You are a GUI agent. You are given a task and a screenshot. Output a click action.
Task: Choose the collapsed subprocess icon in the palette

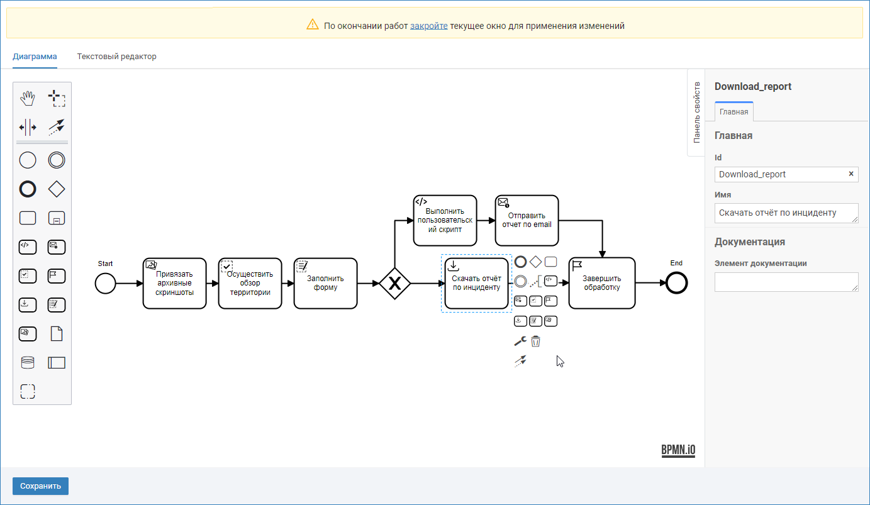pos(57,218)
